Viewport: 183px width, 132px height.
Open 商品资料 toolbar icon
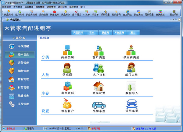pyautogui.click(x=9, y=13)
